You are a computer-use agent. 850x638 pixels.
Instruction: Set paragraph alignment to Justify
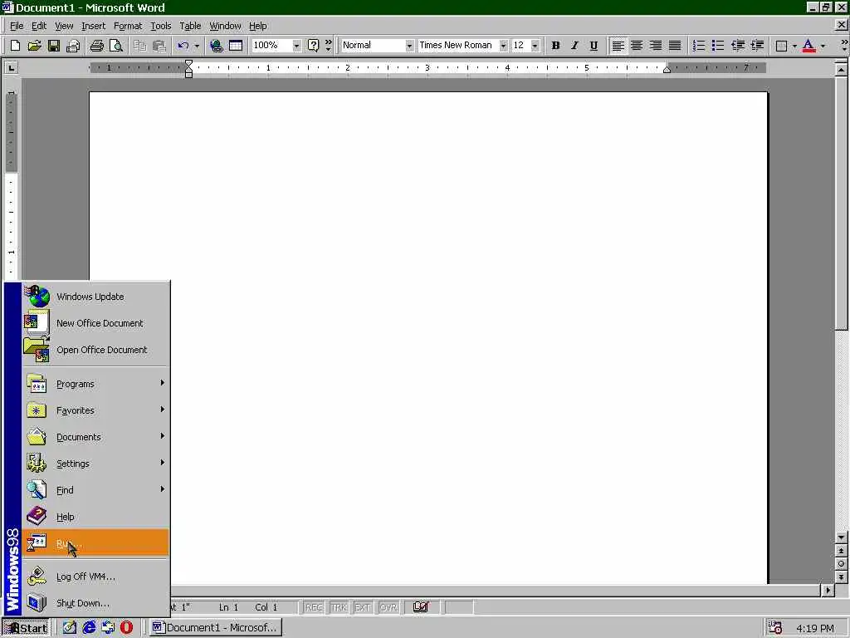coord(675,46)
